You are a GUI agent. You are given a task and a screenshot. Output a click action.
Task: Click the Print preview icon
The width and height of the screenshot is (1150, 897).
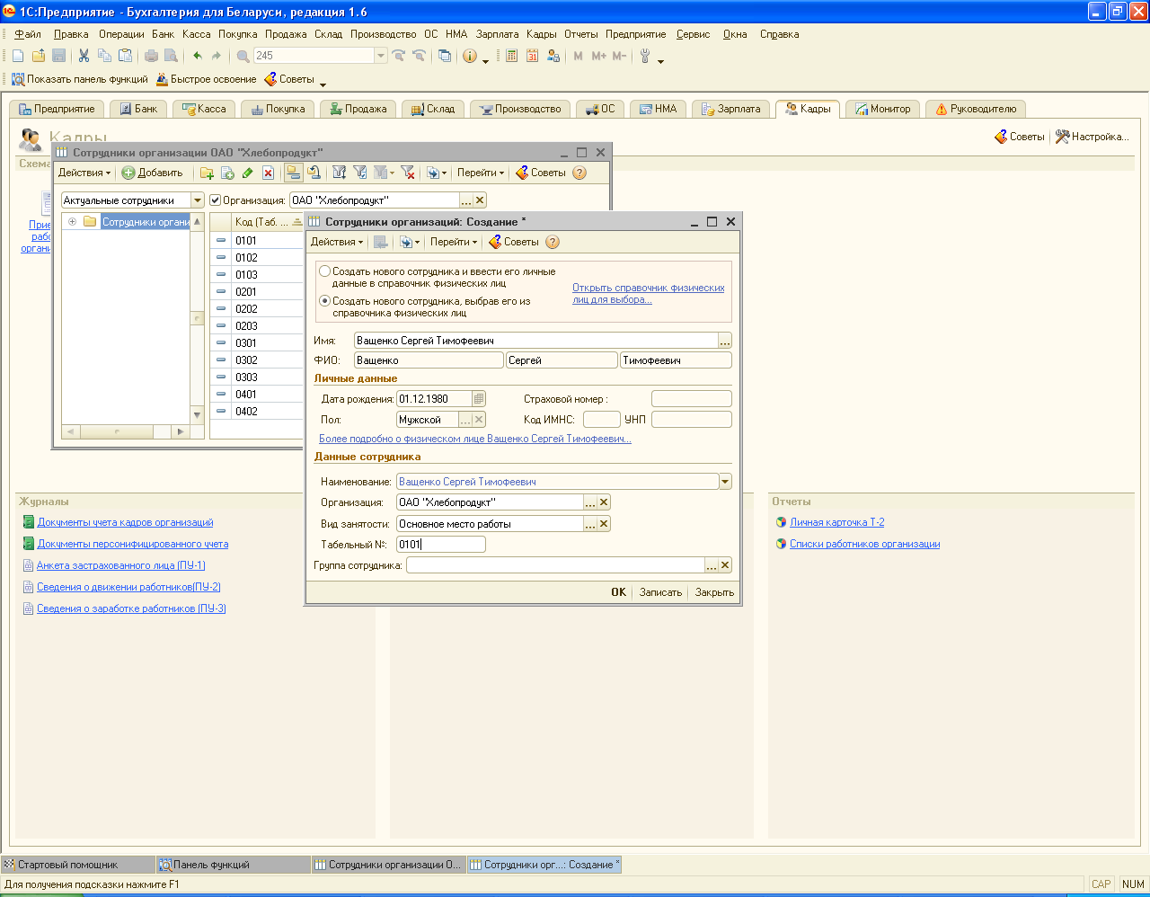171,56
